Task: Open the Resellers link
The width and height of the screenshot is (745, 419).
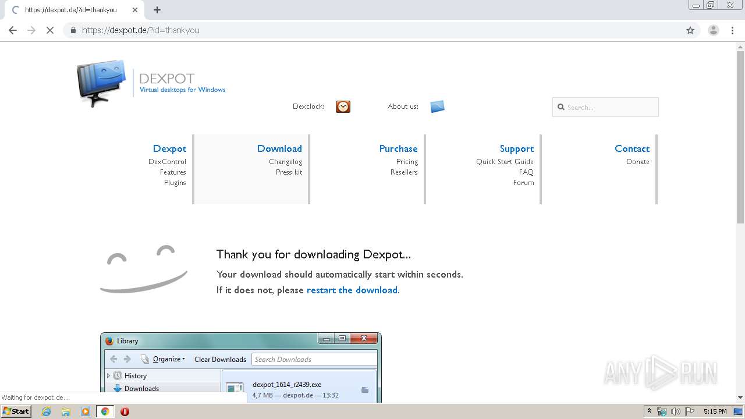Action: coord(404,172)
